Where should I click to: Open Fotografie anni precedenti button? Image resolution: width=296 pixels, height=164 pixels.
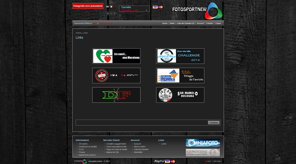88,6
